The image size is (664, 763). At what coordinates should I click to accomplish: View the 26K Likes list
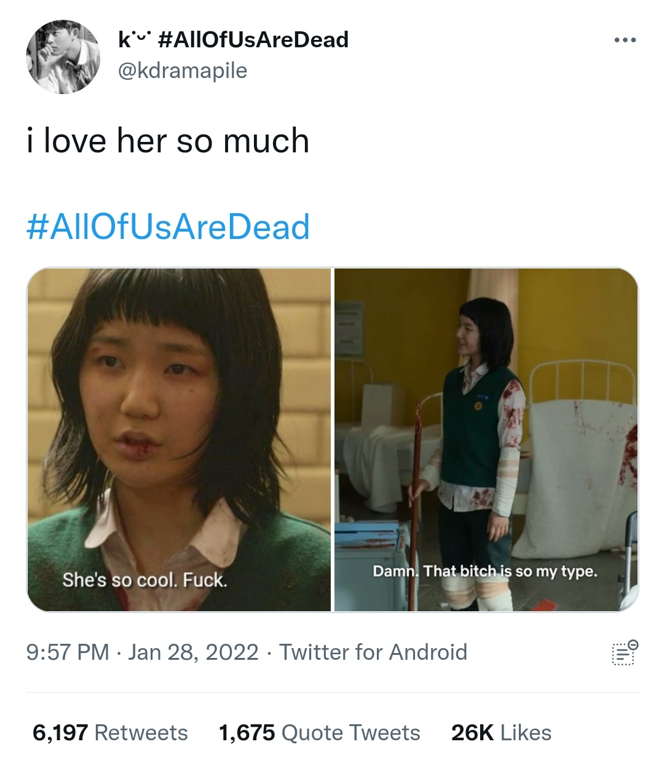point(501,733)
